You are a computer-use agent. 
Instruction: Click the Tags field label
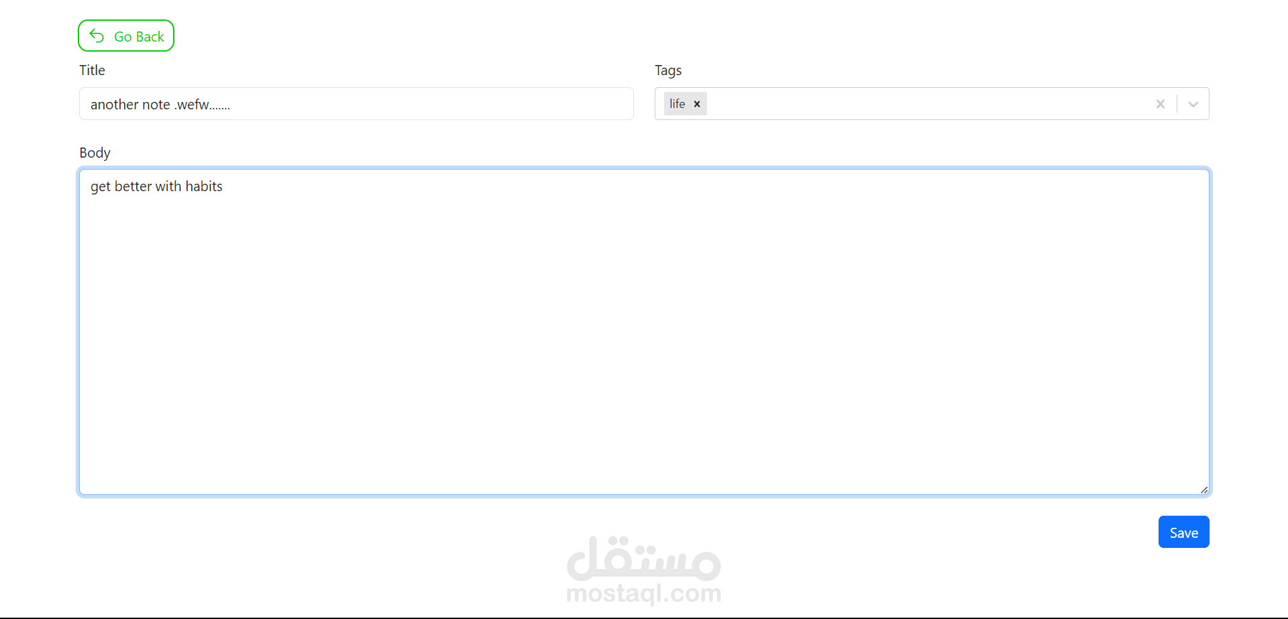tap(668, 70)
